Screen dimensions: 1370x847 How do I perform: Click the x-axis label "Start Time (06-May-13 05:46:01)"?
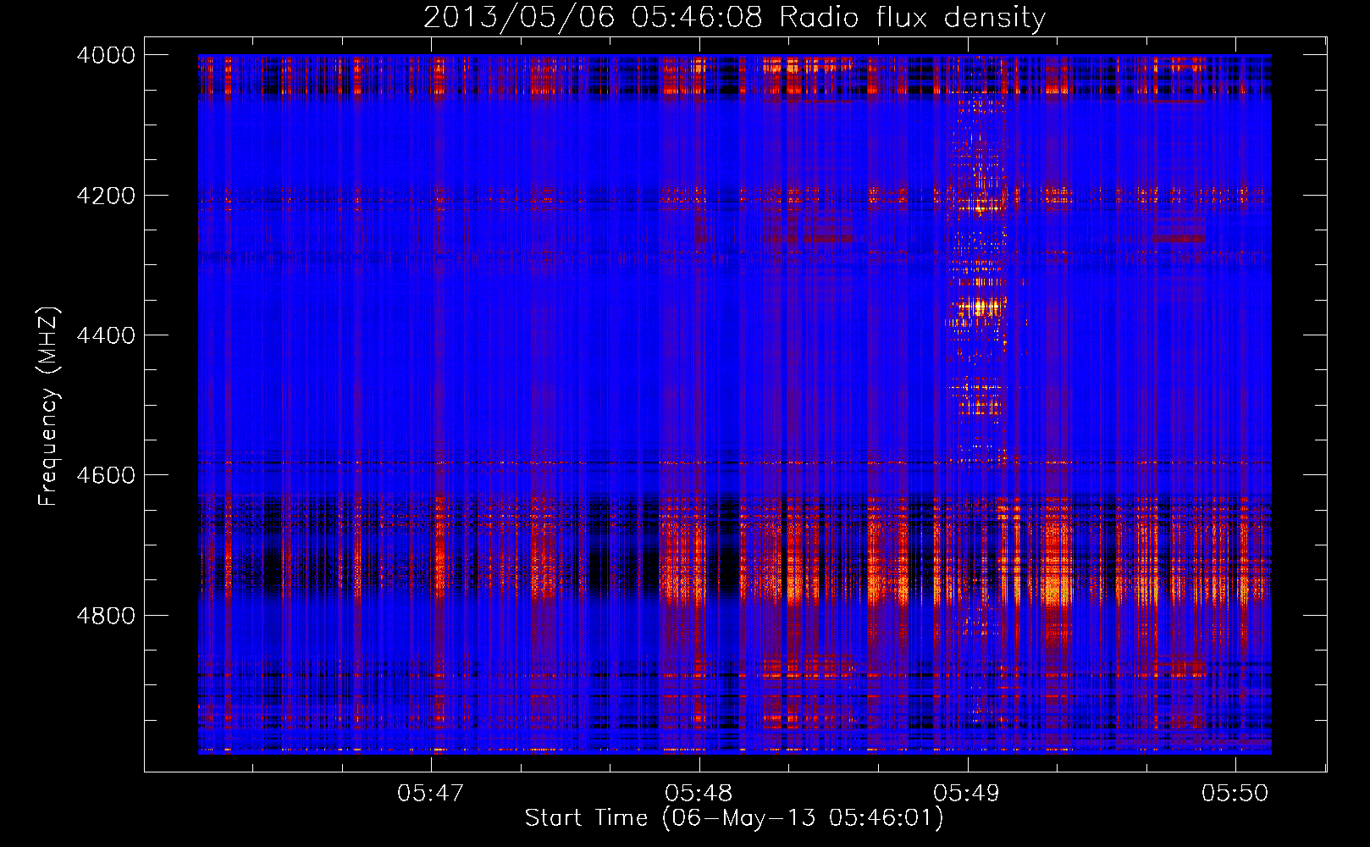pos(733,817)
